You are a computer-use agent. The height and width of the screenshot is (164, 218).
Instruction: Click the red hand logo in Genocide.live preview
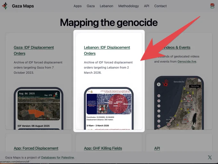click(x=166, y=83)
